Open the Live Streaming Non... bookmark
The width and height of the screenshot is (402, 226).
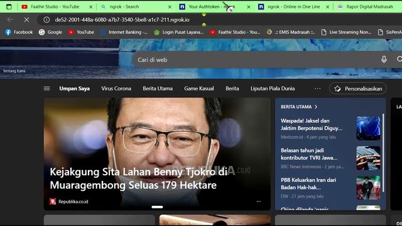(346, 32)
